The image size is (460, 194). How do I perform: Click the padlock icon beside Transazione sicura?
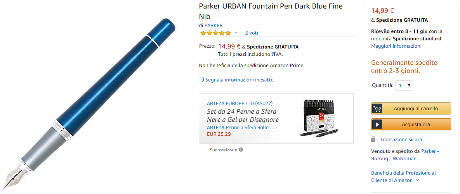(x=373, y=140)
